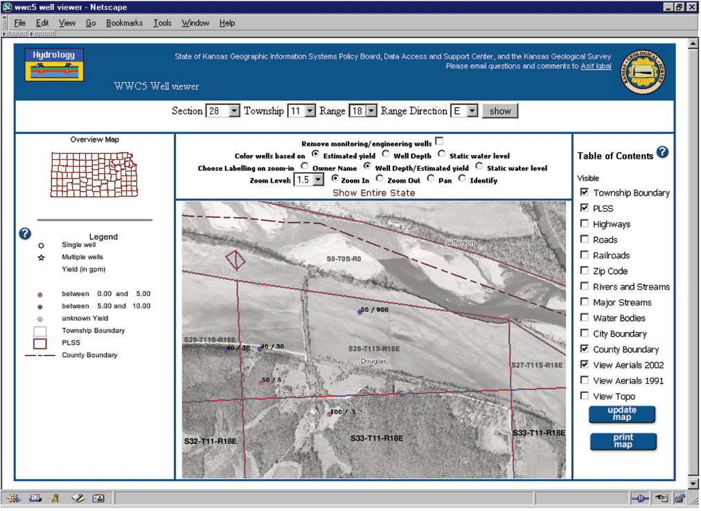Enable the View Topo layer checkbox
Screen dimensions: 701x511
pyautogui.click(x=585, y=396)
